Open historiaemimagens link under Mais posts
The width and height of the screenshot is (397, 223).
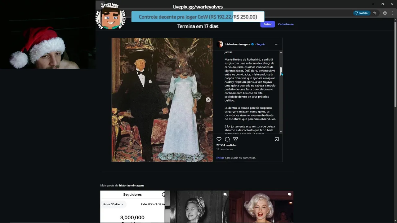132,186
